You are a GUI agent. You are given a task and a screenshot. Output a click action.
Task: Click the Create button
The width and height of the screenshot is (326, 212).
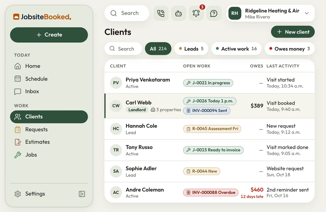(x=49, y=35)
